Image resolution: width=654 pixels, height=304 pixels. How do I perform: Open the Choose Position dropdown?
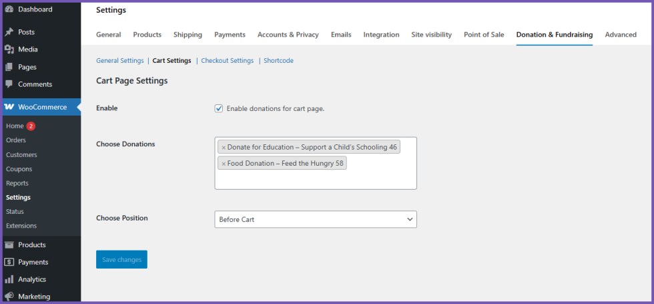tap(315, 219)
